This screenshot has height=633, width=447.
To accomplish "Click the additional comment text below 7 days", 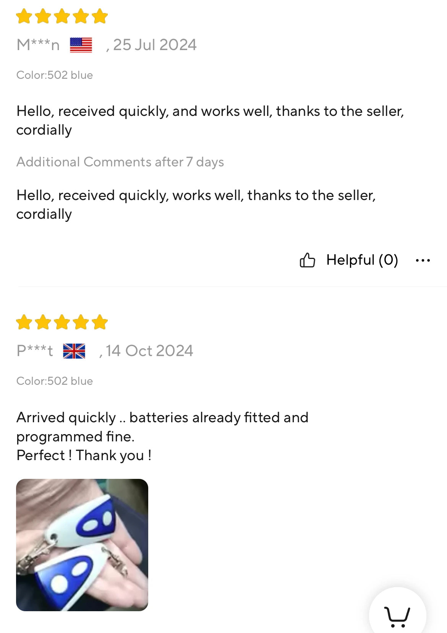I will click(196, 205).
